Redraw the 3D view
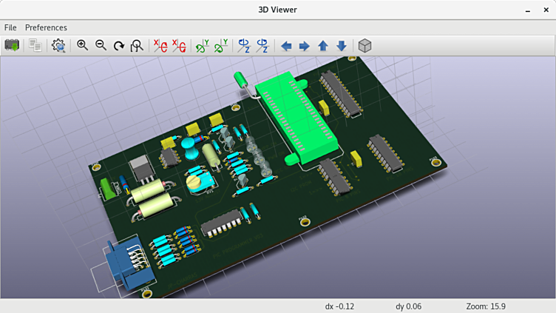556x313 pixels. pos(118,46)
